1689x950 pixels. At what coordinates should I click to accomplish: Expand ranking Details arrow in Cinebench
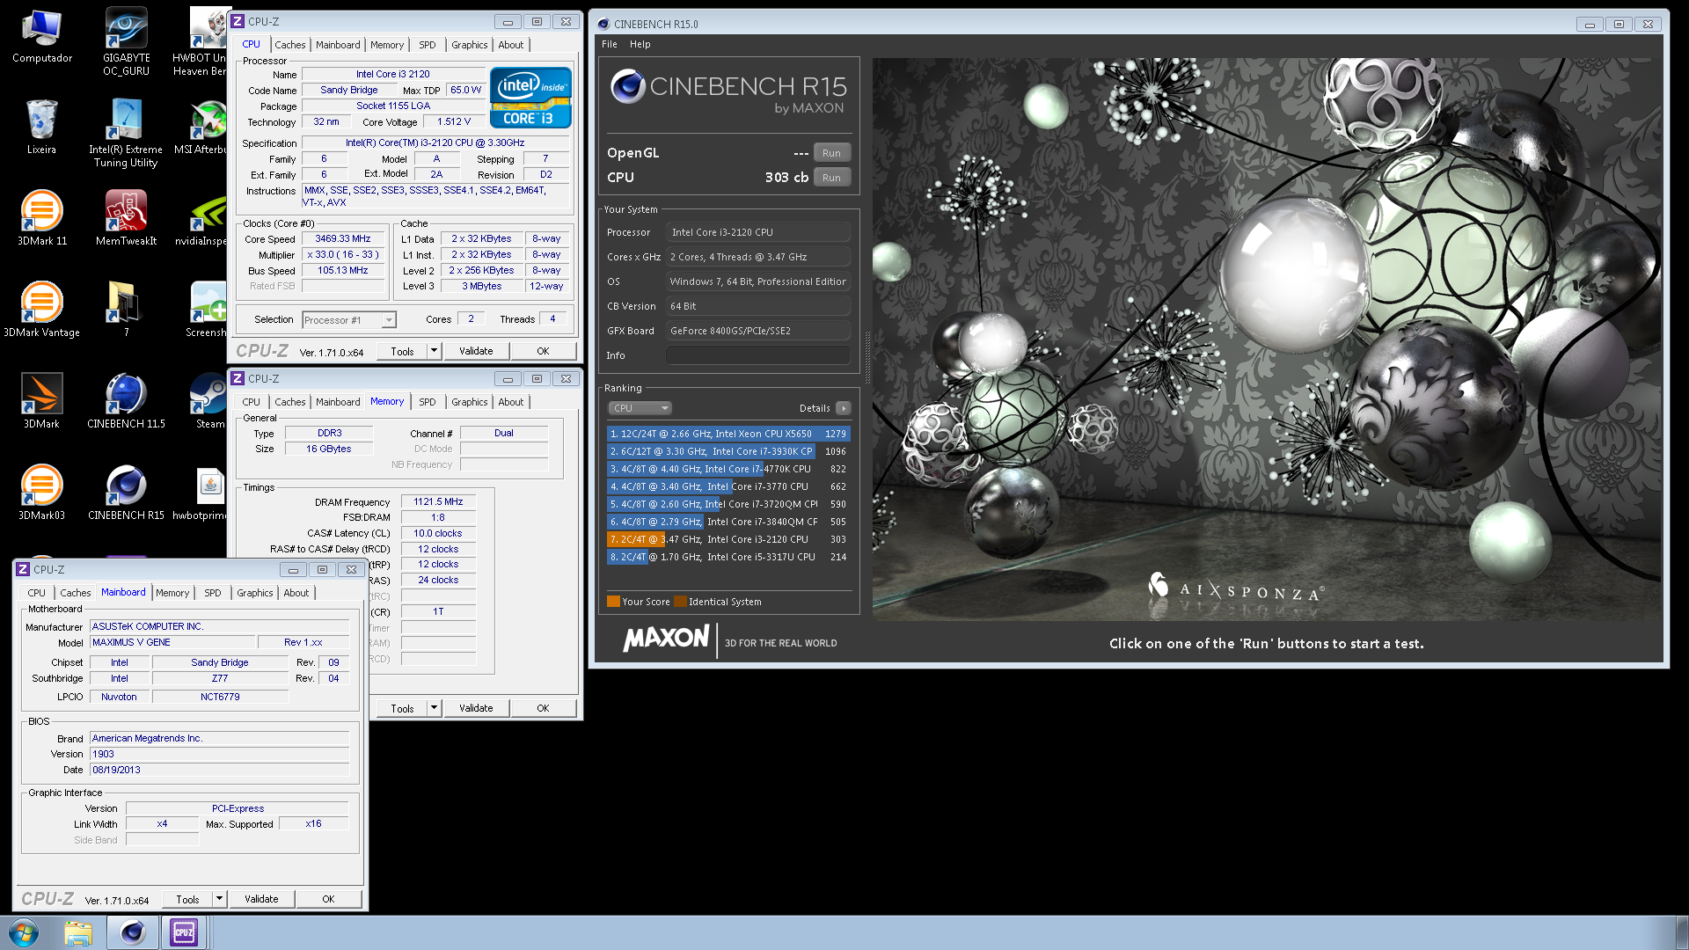pos(843,408)
